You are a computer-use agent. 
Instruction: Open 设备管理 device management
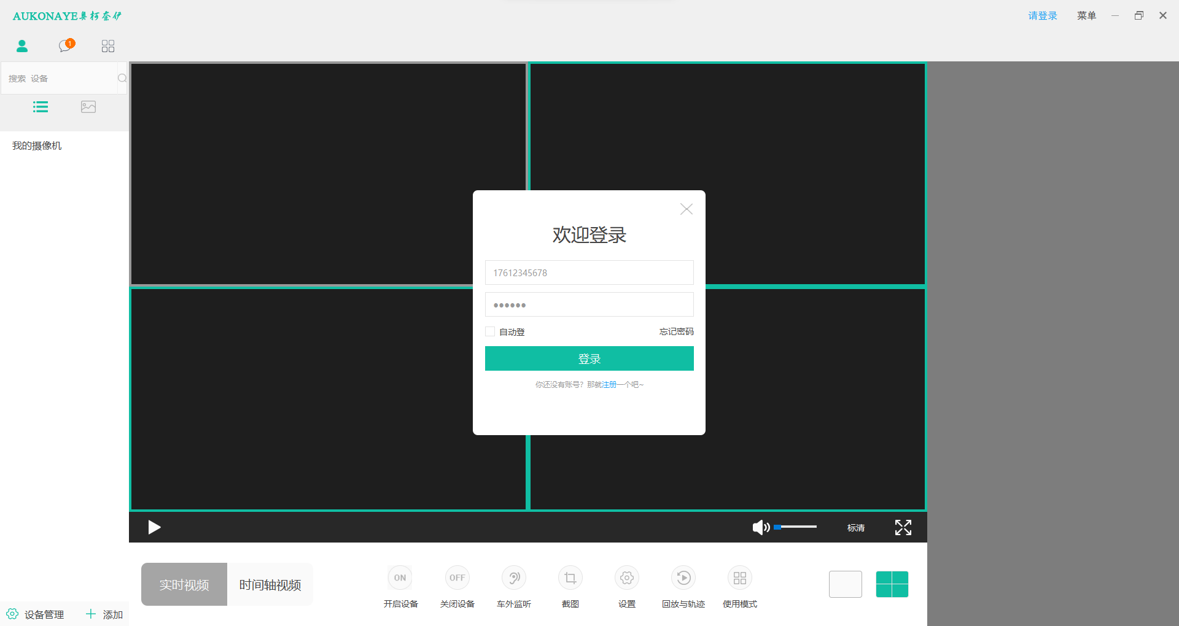[x=36, y=614]
